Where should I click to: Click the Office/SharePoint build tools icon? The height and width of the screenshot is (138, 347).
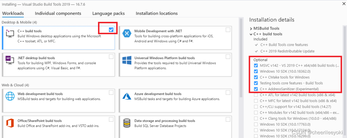click(10, 123)
